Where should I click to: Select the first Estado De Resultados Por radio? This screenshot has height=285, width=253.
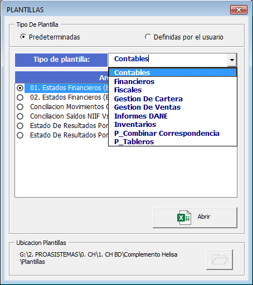tap(20, 126)
